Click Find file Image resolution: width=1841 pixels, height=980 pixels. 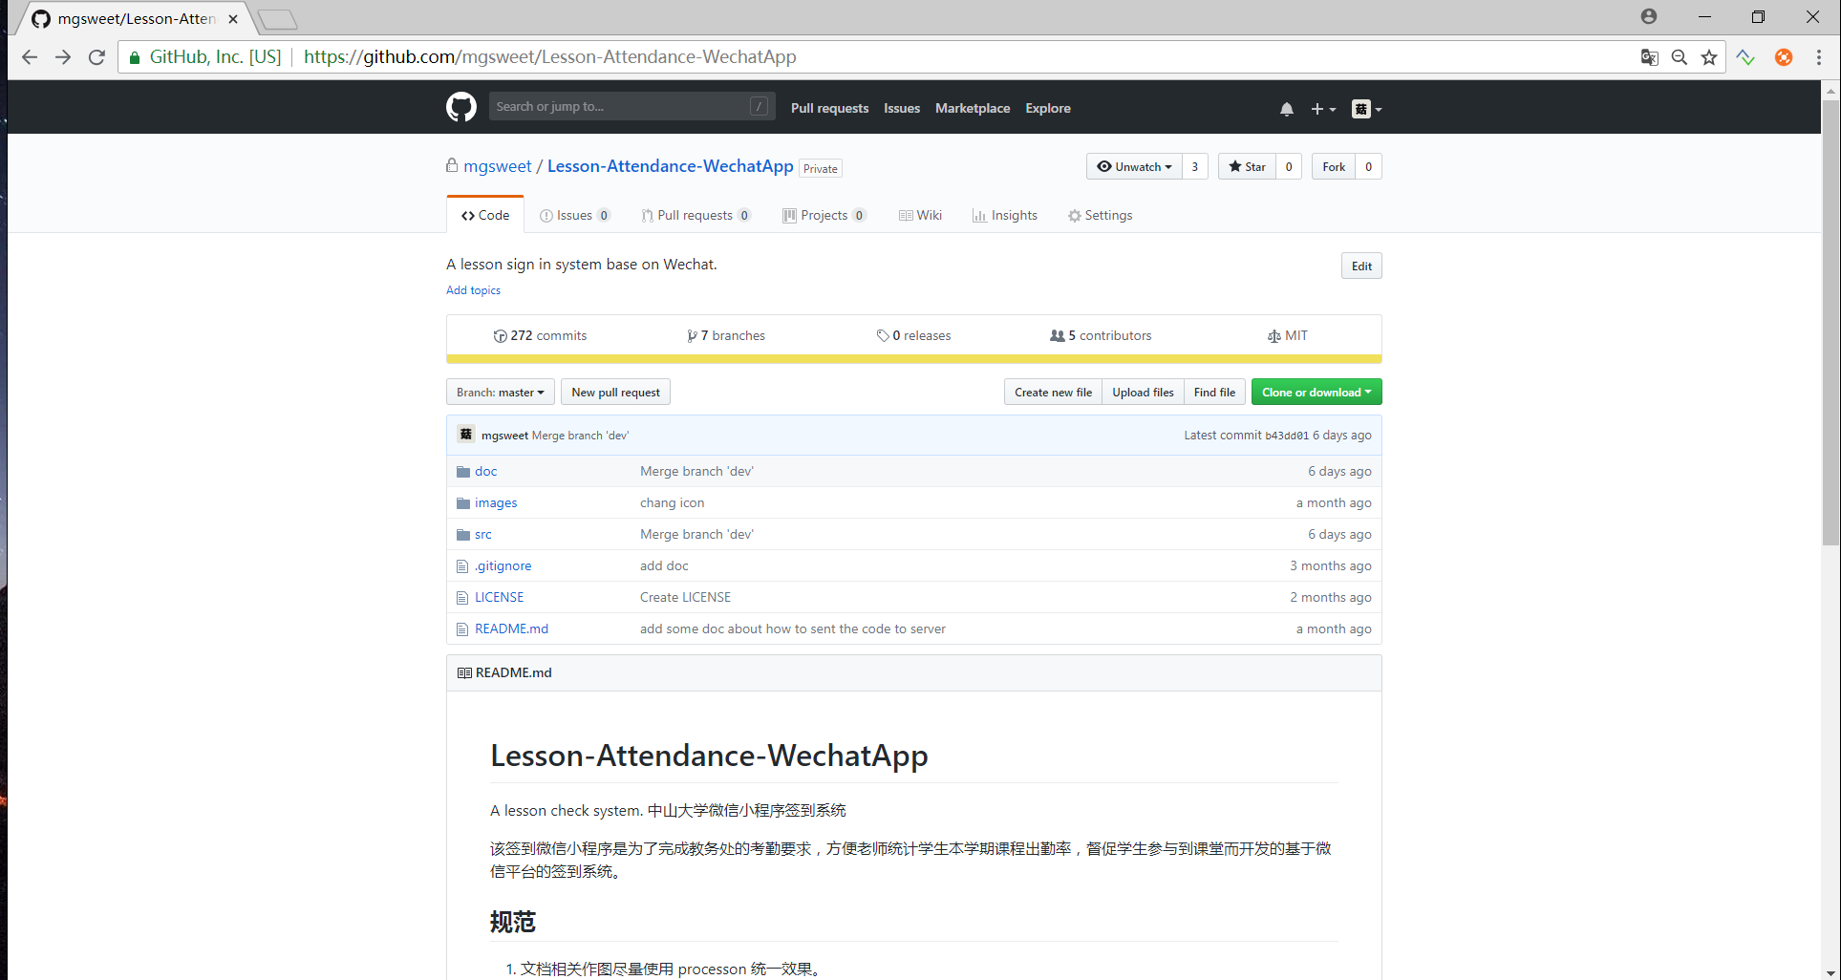[x=1214, y=392]
